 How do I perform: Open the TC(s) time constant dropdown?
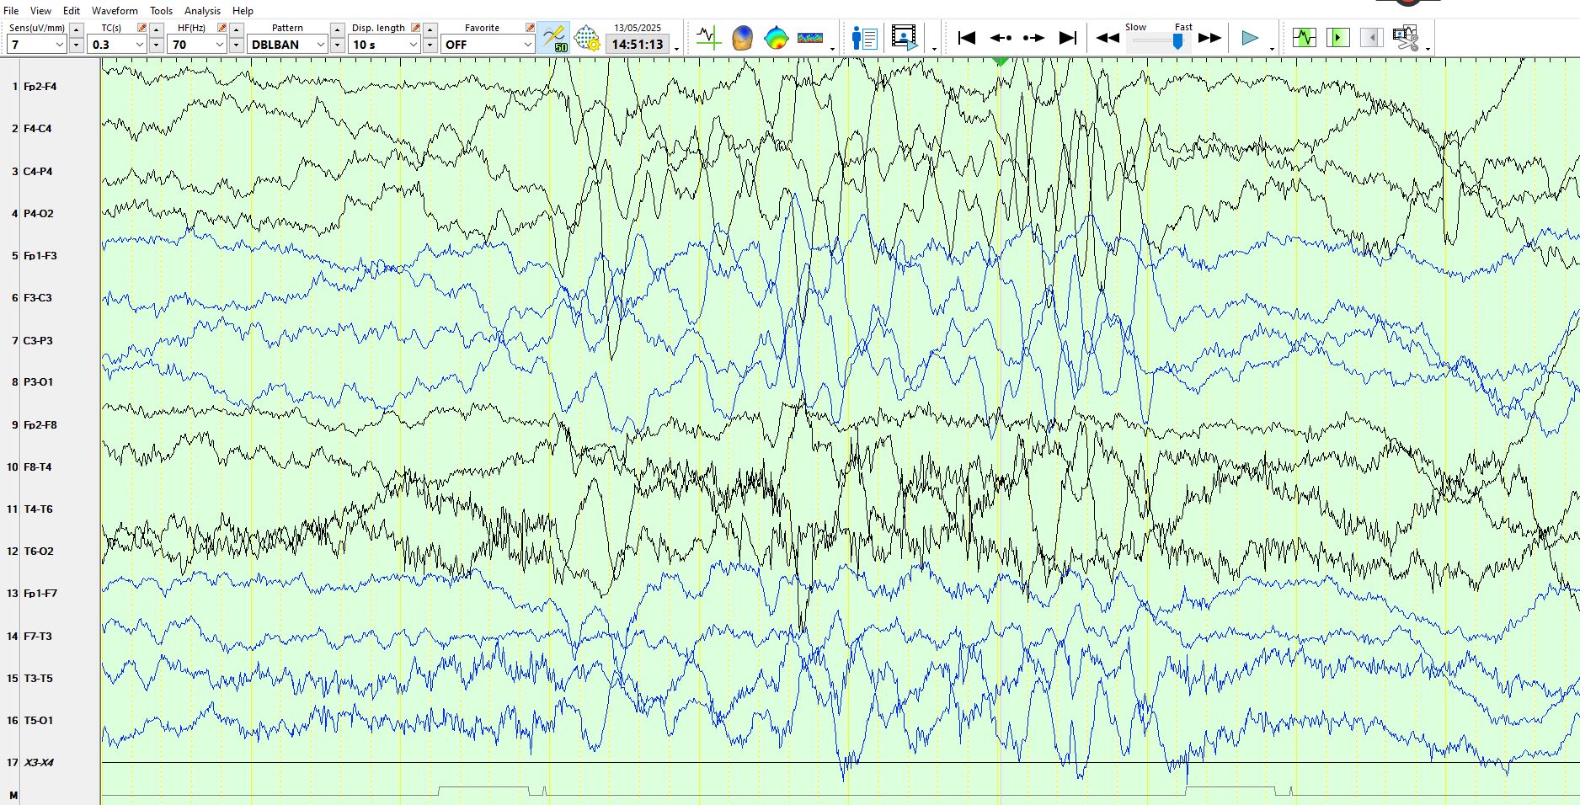[117, 45]
